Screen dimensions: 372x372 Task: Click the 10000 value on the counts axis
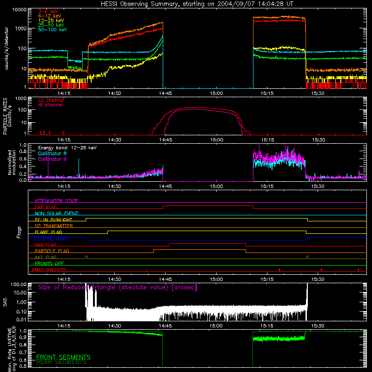coord(19,9)
